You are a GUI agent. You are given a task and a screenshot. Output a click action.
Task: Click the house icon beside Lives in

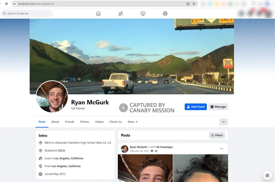pyautogui.click(x=41, y=158)
